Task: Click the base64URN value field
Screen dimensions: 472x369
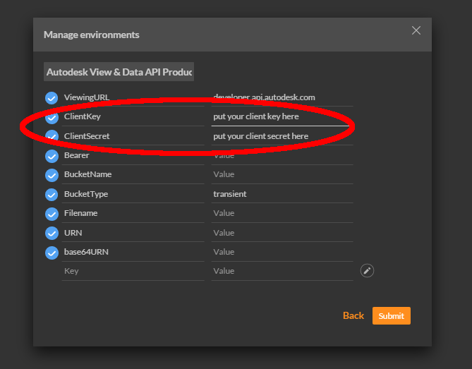Action: [282, 252]
